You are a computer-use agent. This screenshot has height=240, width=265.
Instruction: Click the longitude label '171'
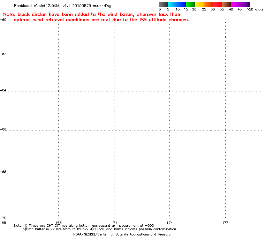click(x=114, y=223)
